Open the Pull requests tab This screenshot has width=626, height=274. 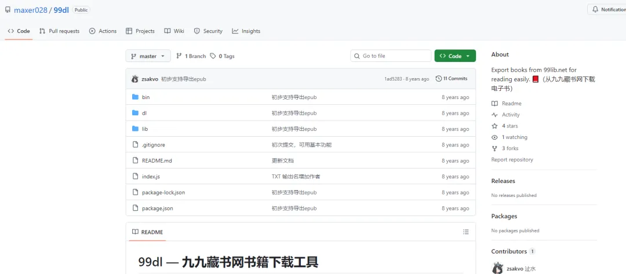coord(60,31)
